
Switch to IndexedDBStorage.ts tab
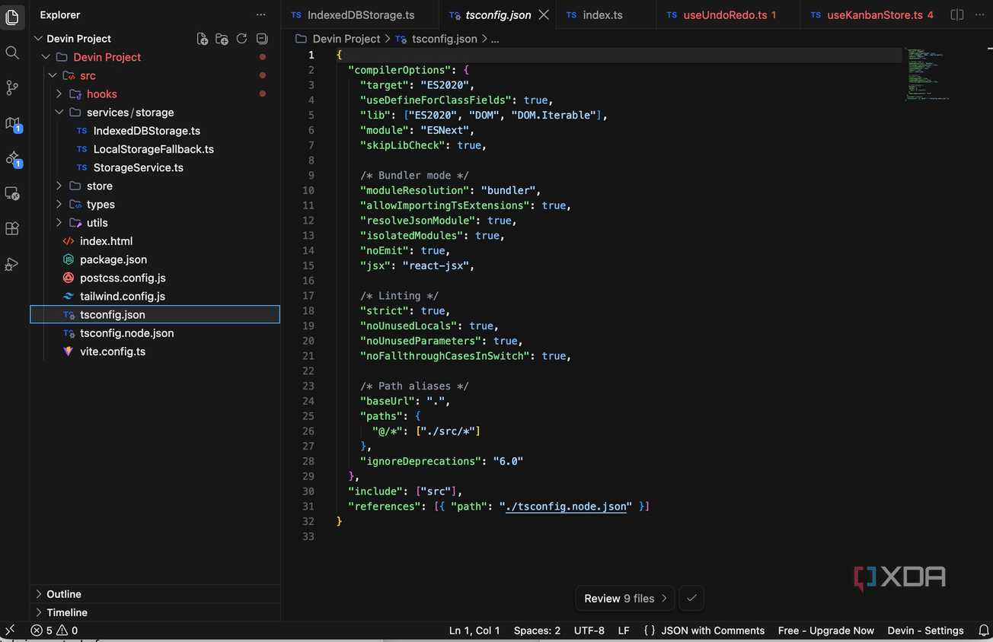pyautogui.click(x=360, y=14)
